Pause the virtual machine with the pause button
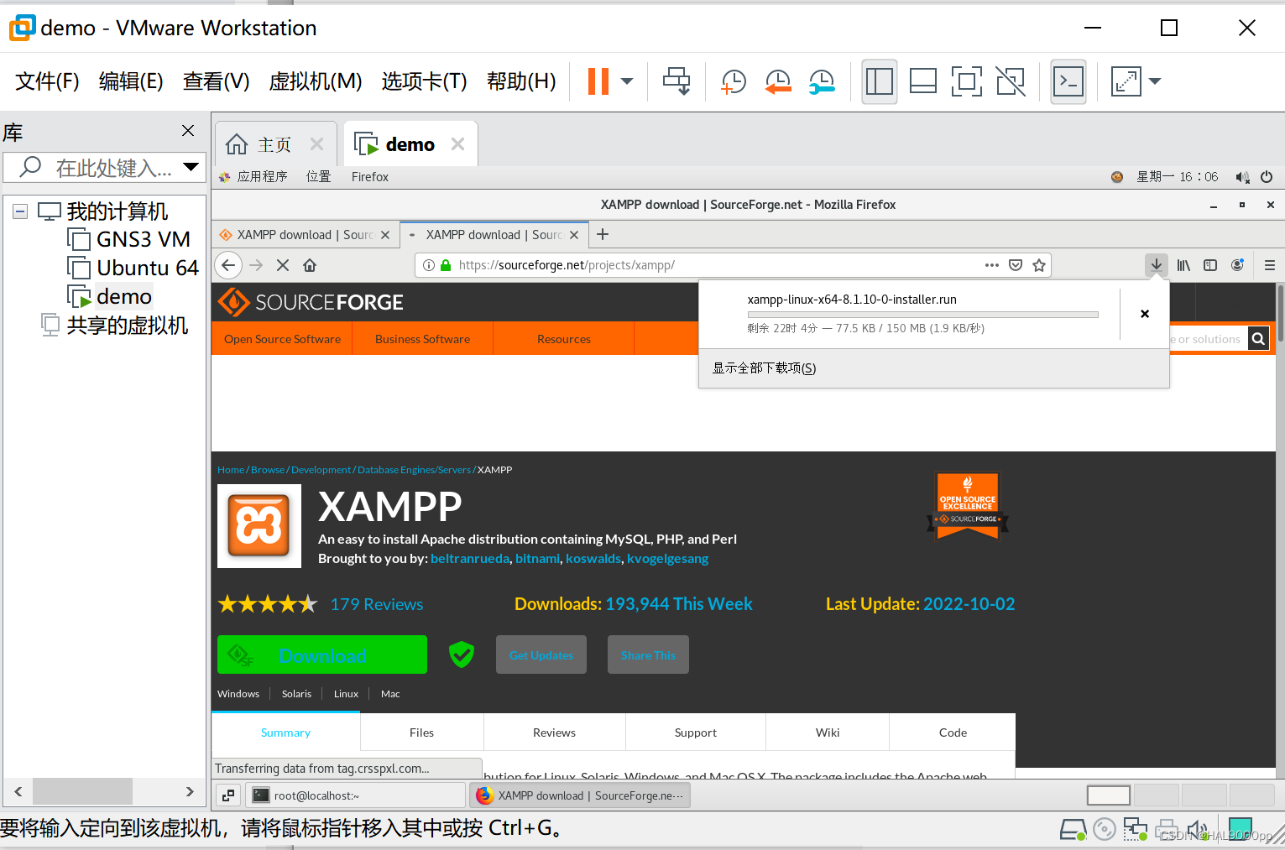Image resolution: width=1285 pixels, height=850 pixels. 598,81
